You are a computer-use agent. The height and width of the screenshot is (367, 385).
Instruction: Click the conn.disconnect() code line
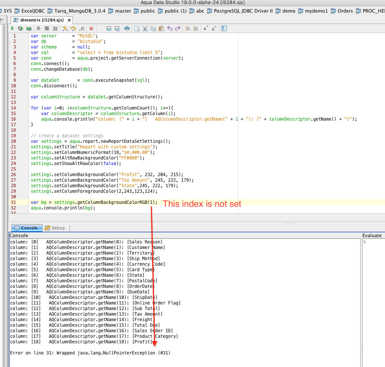(x=54, y=86)
